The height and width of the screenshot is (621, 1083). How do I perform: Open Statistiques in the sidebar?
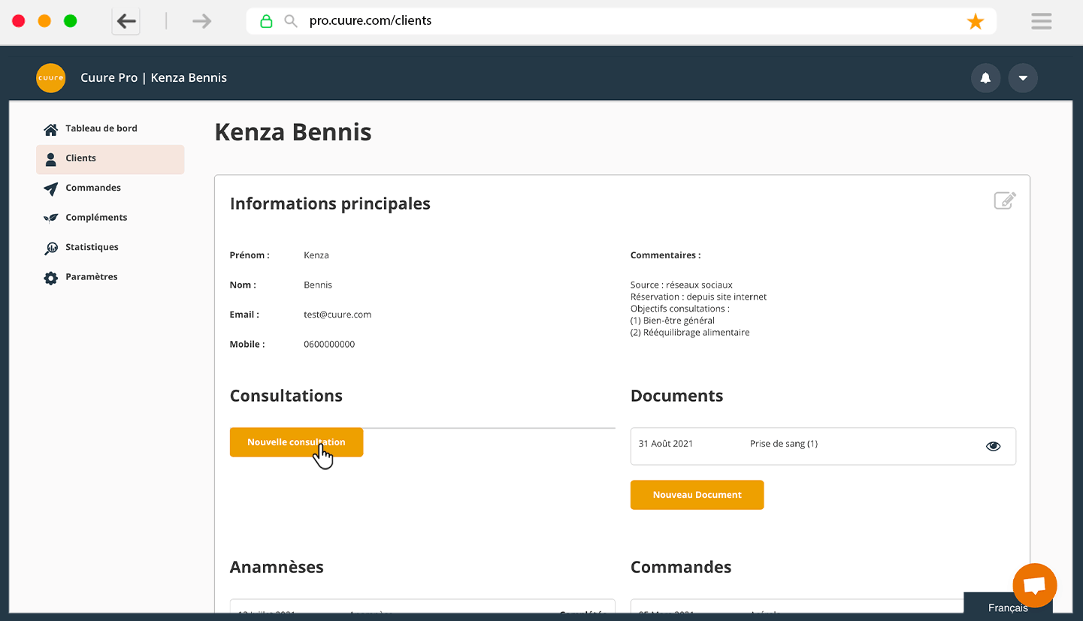click(92, 247)
